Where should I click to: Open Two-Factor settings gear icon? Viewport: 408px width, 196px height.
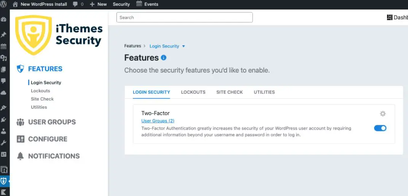(382, 114)
